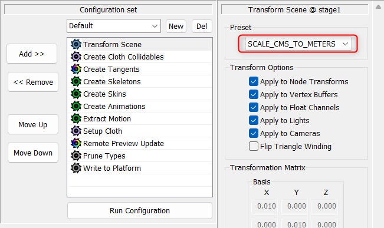This screenshot has width=384, height=228.
Task: Enable Flip Triangle Winding
Action: coord(254,146)
